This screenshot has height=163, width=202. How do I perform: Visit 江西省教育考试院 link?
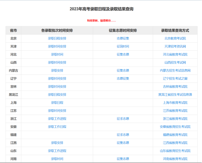[x=175, y=143]
